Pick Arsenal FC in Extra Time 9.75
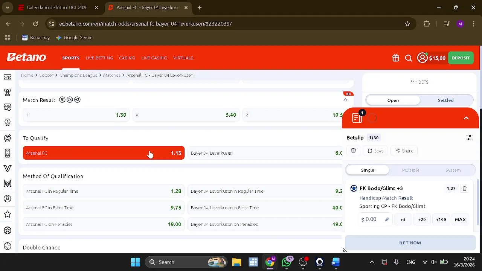482x271 pixels. (104, 208)
